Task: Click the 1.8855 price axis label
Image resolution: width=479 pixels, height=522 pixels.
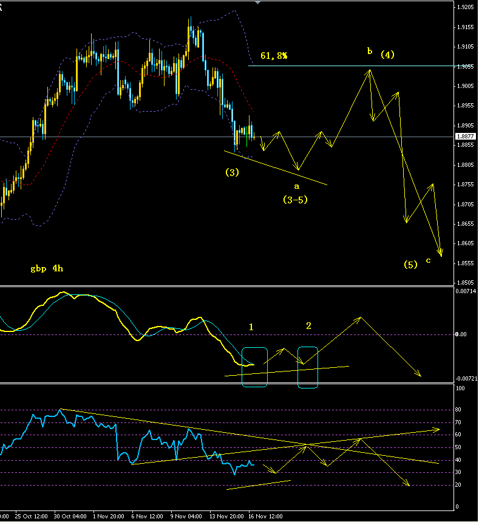Action: tap(466, 145)
